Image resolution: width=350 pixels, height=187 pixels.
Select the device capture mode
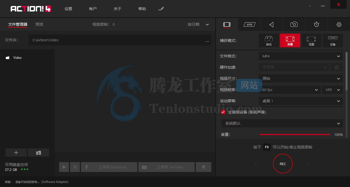[332, 40]
